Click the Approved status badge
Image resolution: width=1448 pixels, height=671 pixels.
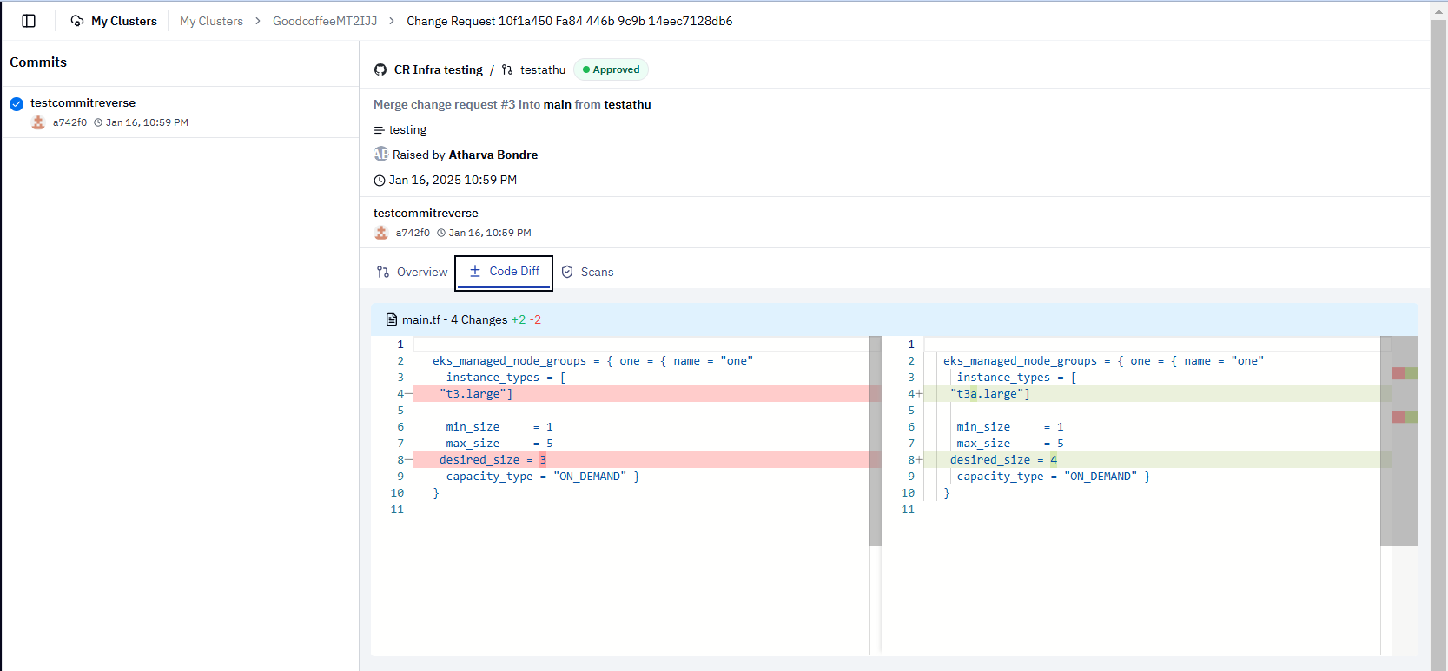click(x=612, y=69)
